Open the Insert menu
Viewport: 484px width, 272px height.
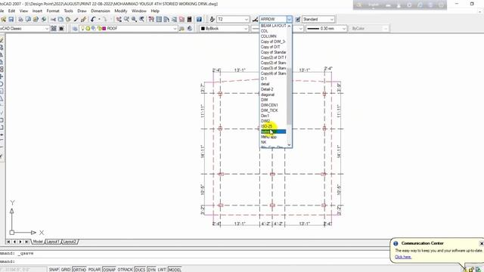pyautogui.click(x=37, y=11)
